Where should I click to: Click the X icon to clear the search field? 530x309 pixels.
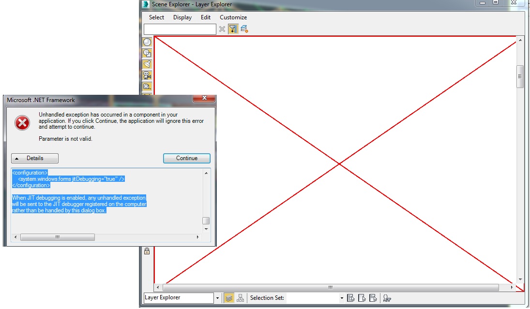click(x=222, y=29)
